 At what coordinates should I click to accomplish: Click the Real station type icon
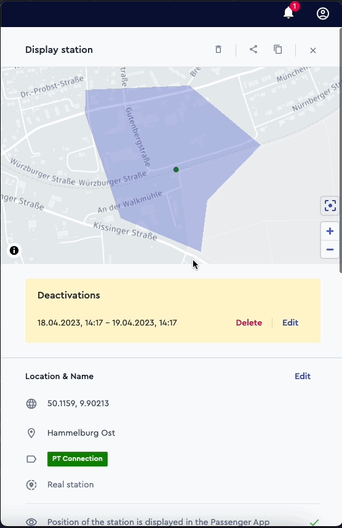(x=31, y=484)
